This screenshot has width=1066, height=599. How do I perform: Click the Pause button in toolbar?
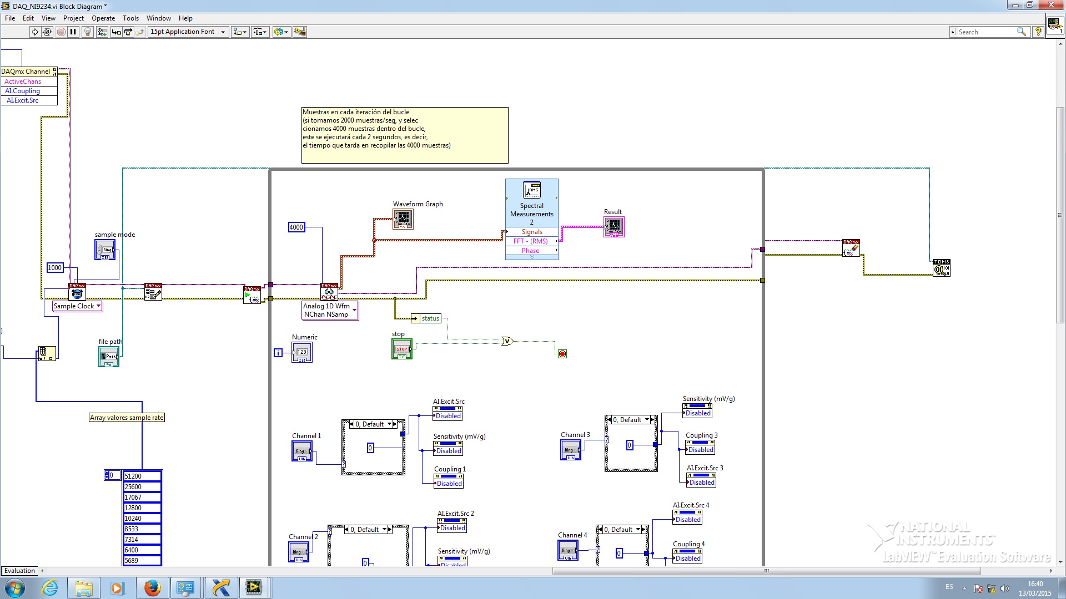[x=73, y=32]
